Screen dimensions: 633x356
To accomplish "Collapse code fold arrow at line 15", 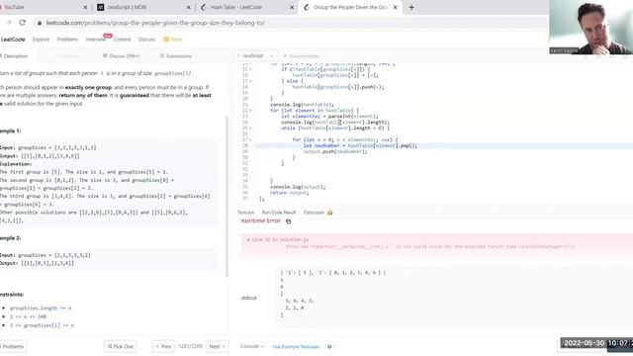I will 250,69.
